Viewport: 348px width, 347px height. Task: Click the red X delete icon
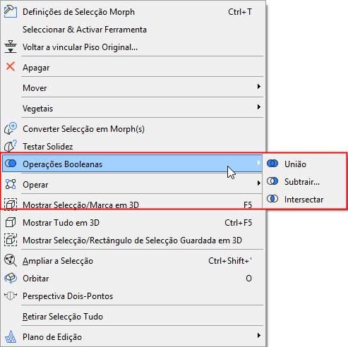point(11,66)
